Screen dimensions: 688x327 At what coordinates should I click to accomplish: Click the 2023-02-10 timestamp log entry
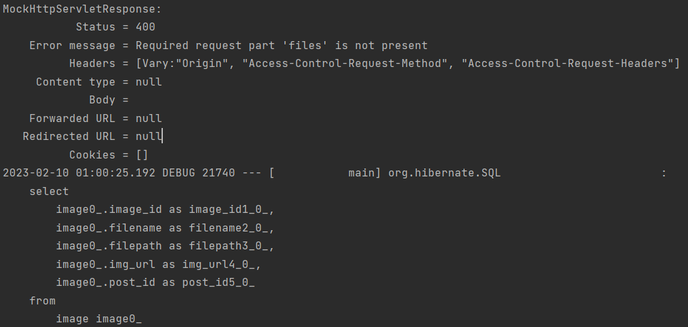(x=79, y=173)
